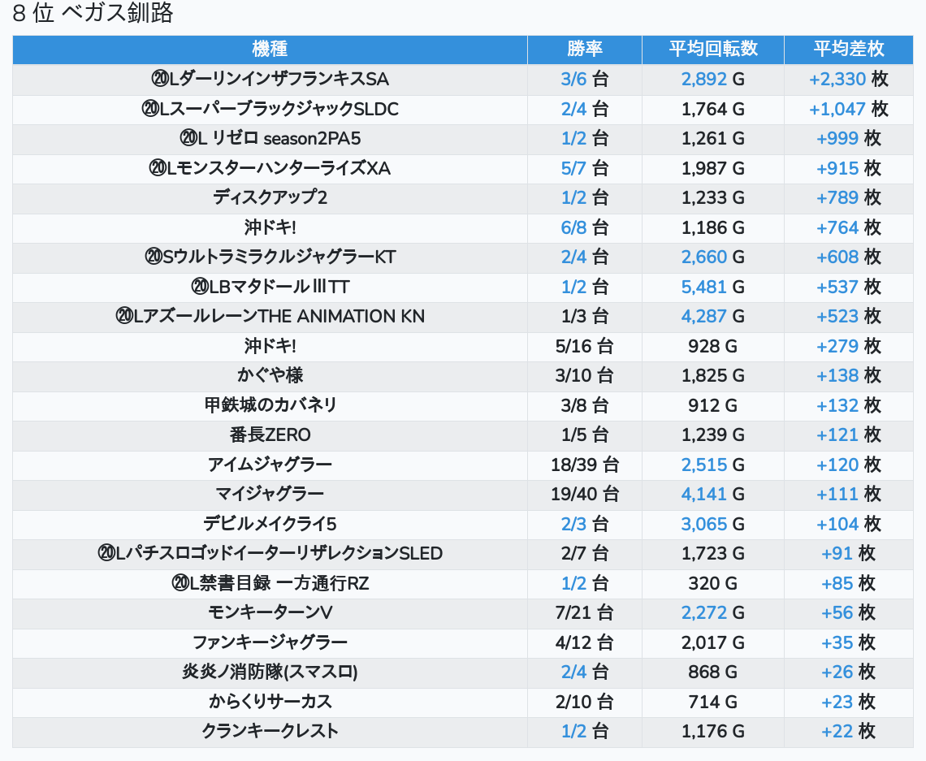926x761 pixels.
Task: Click average difference +915 枚
Action: (849, 168)
